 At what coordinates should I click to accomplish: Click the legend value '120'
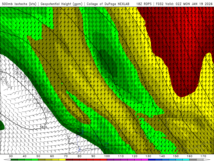135,156
